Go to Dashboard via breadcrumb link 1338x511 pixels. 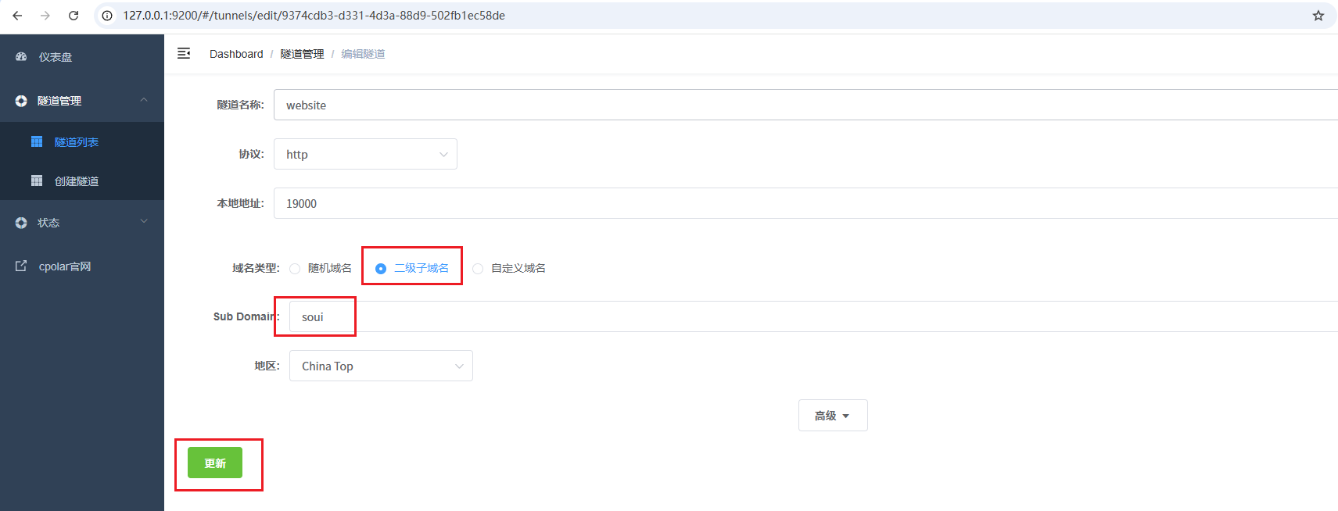(236, 54)
